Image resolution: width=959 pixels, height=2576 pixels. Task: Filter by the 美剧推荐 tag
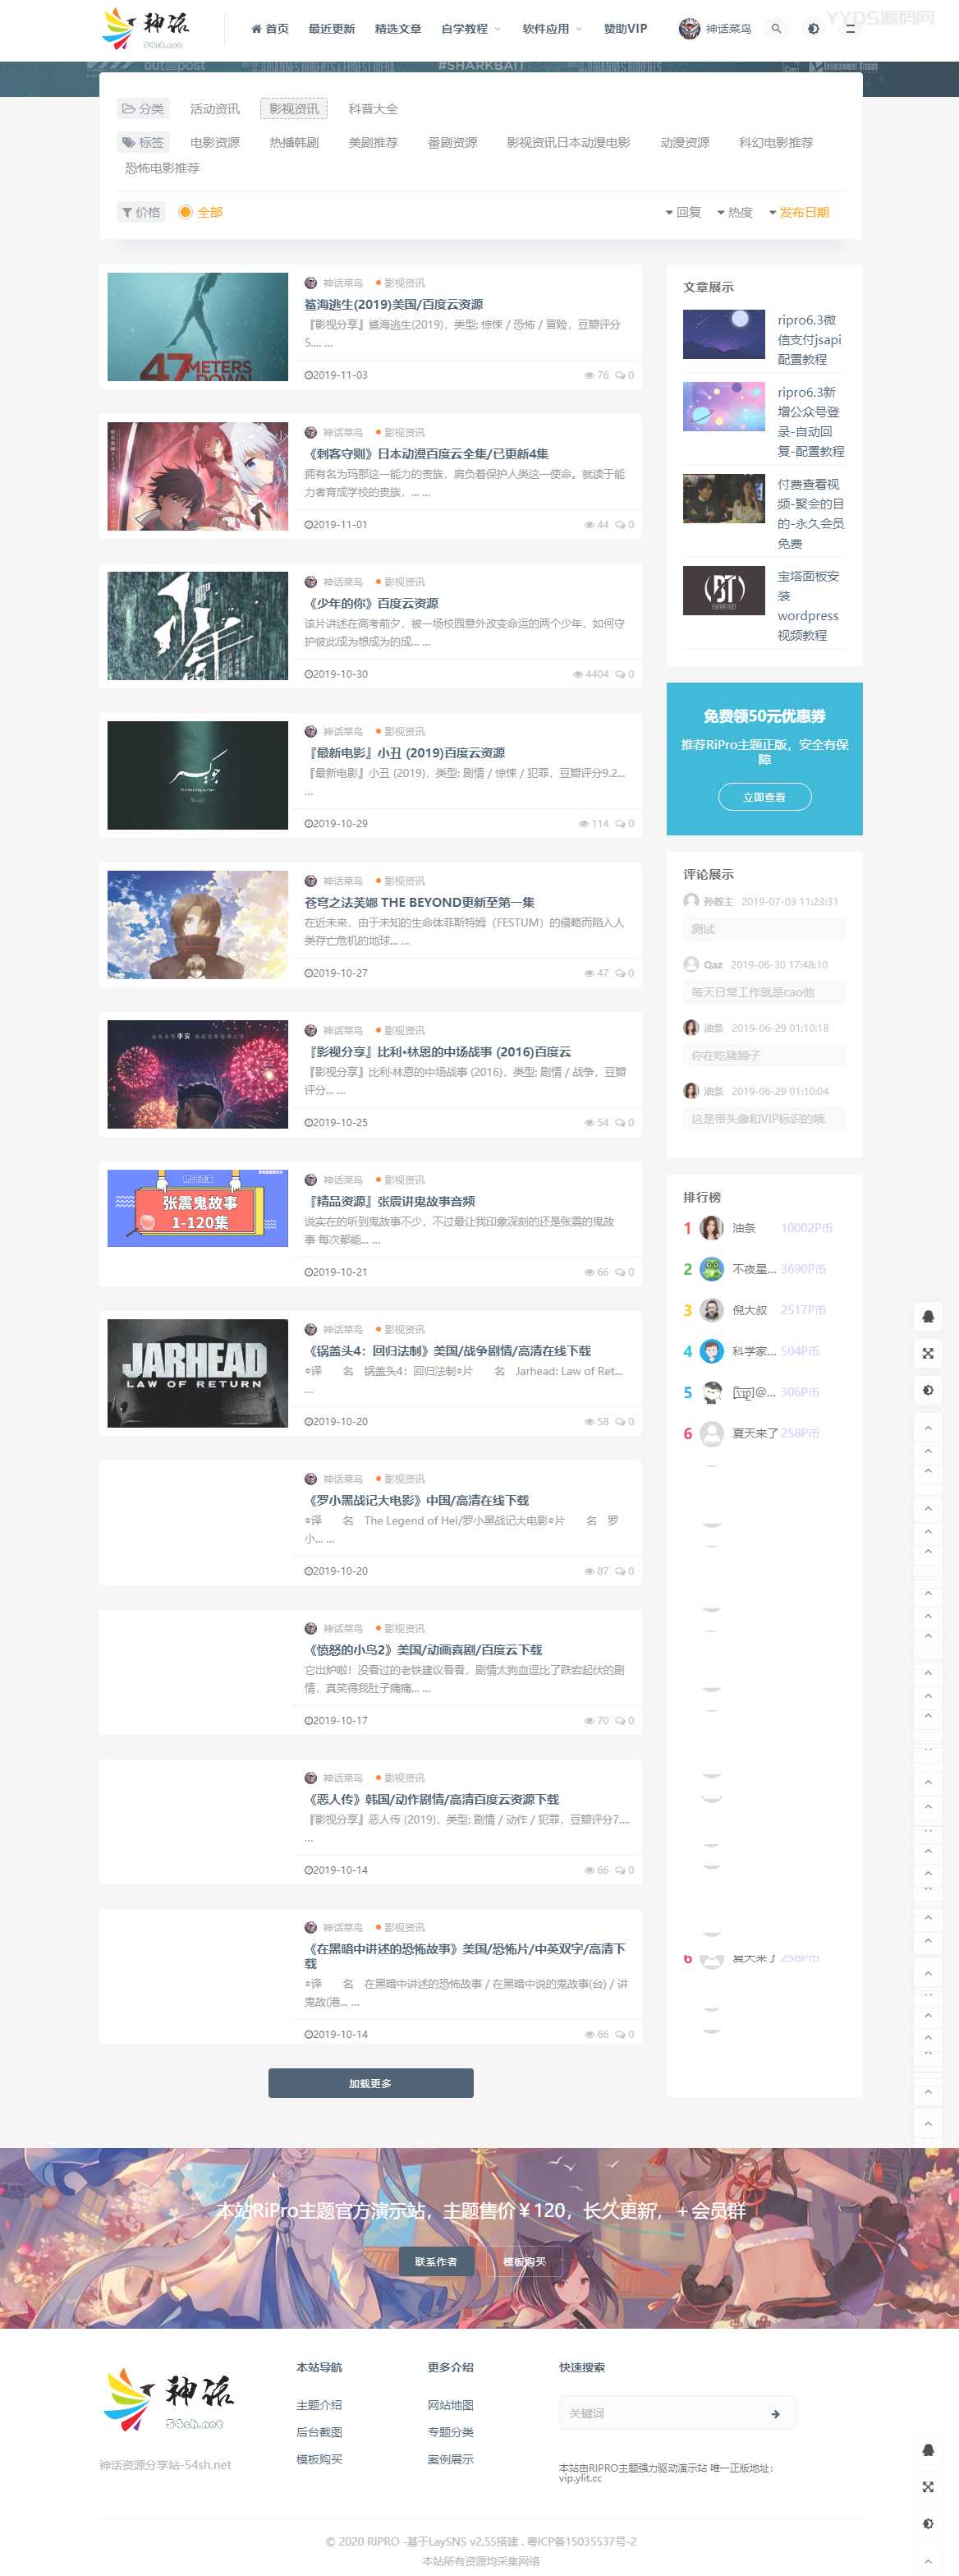(373, 143)
